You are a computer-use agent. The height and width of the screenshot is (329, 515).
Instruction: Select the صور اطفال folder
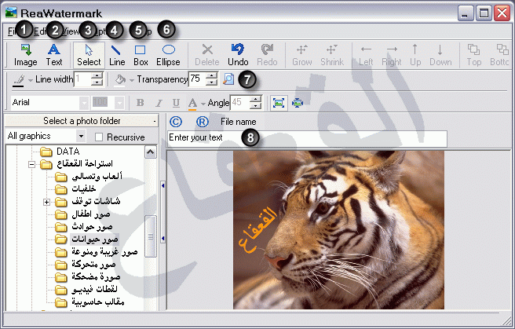coord(91,214)
